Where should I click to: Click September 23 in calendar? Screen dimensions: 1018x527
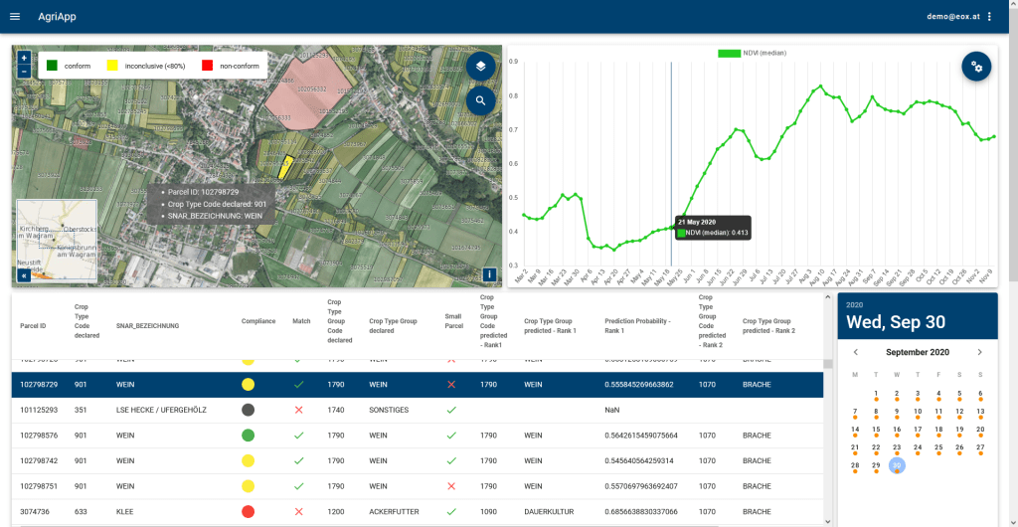point(897,447)
